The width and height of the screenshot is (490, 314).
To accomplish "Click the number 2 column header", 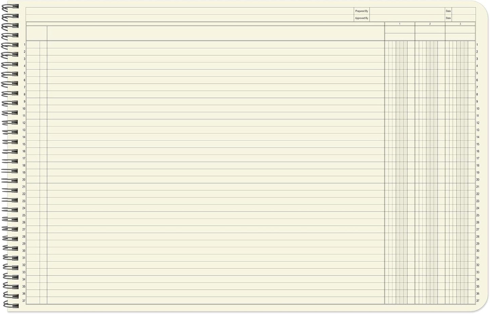I will (430, 24).
